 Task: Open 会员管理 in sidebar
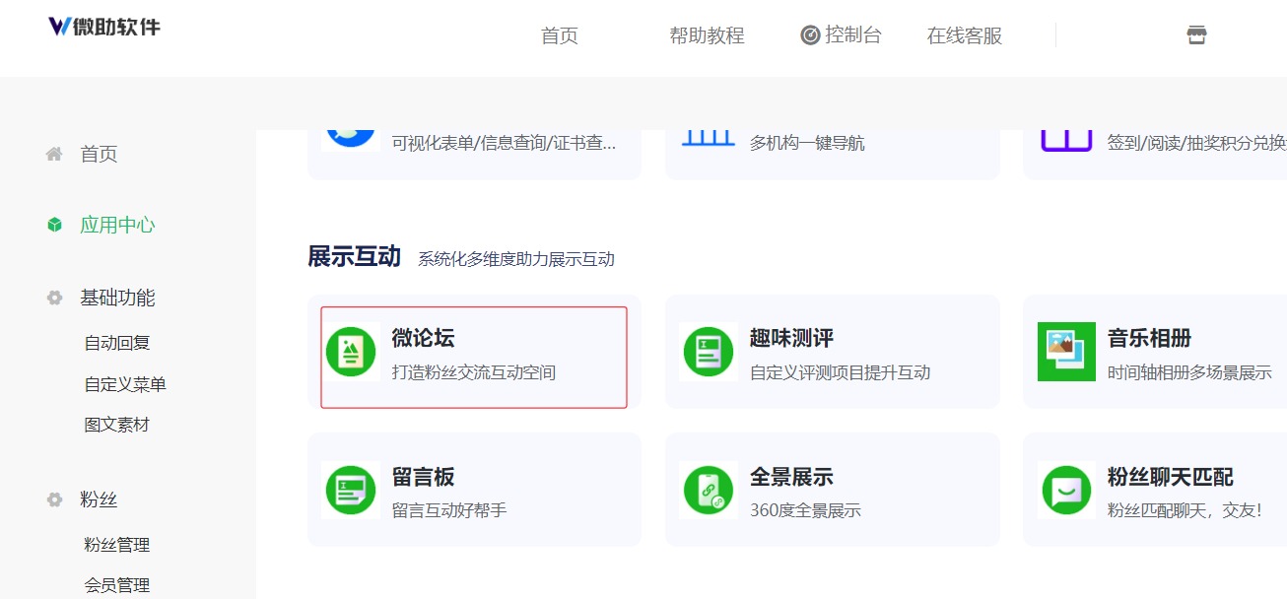(x=117, y=585)
